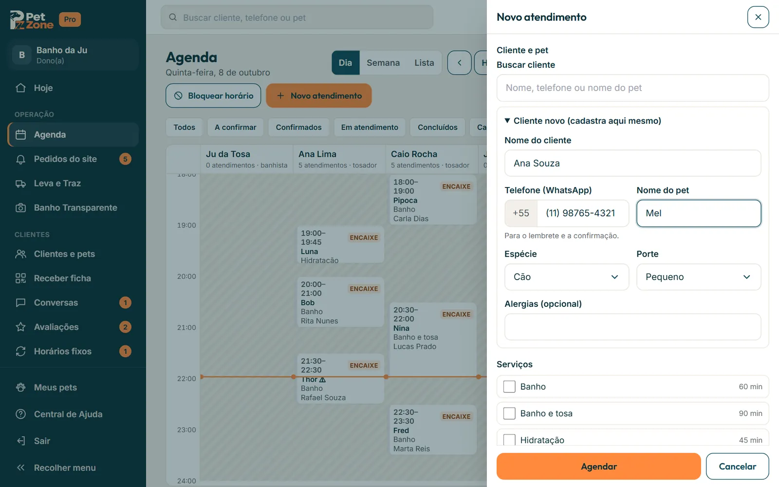Viewport: 779px width, 487px height.
Task: Open the Porte dropdown
Action: point(699,277)
